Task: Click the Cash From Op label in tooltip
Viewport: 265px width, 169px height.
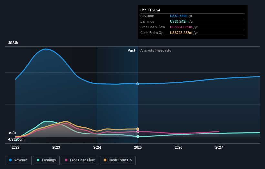Action: point(152,33)
